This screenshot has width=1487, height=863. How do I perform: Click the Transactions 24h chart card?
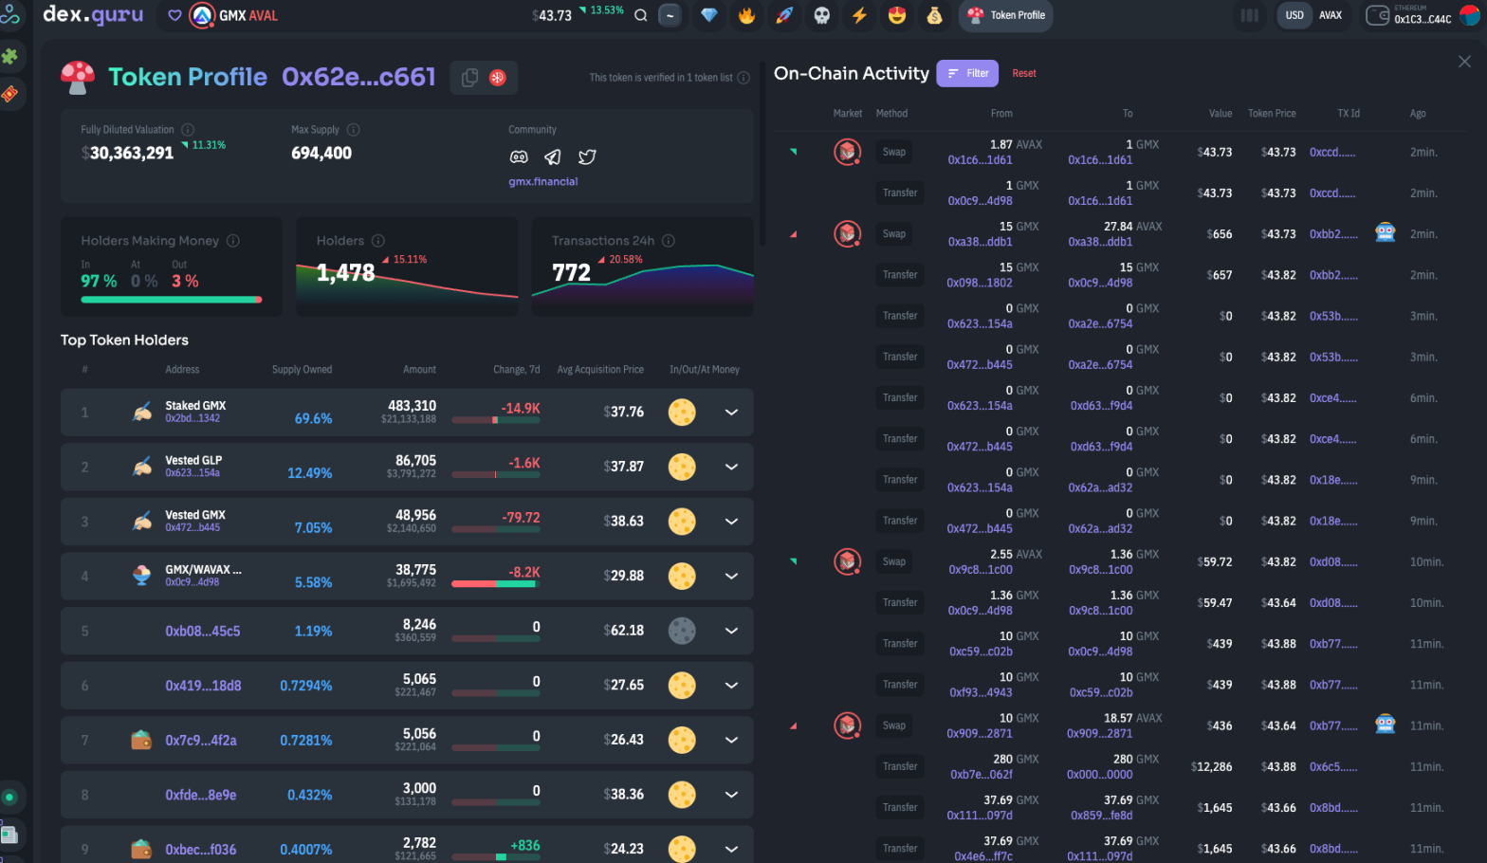pos(643,266)
